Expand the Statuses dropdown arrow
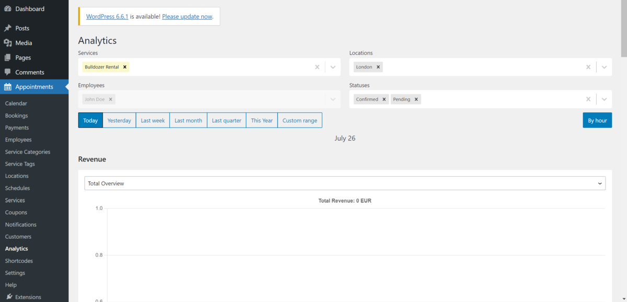Screen dimensions: 627x302 (604, 99)
